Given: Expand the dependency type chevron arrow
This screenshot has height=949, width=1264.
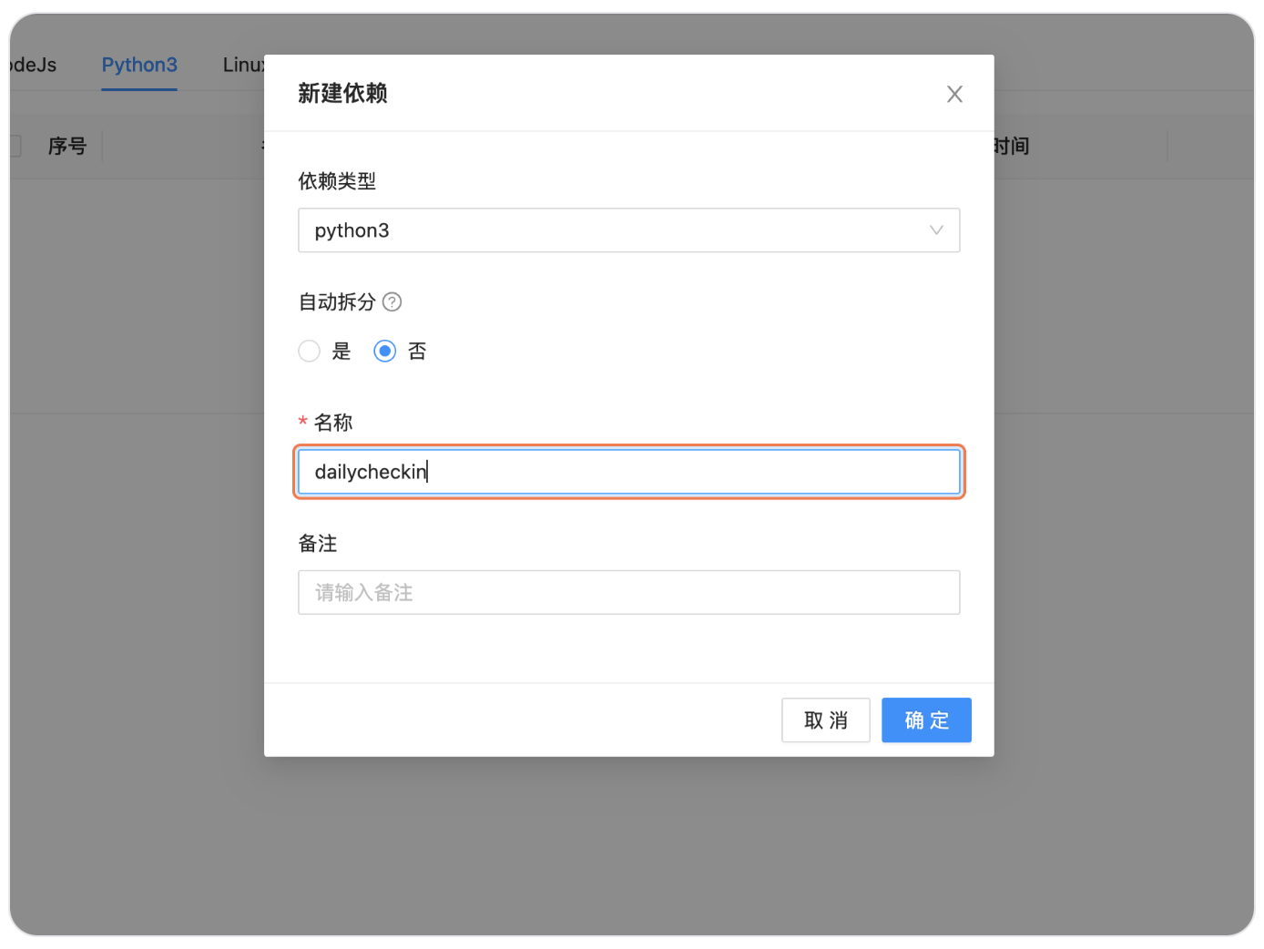Looking at the screenshot, I should (x=935, y=230).
